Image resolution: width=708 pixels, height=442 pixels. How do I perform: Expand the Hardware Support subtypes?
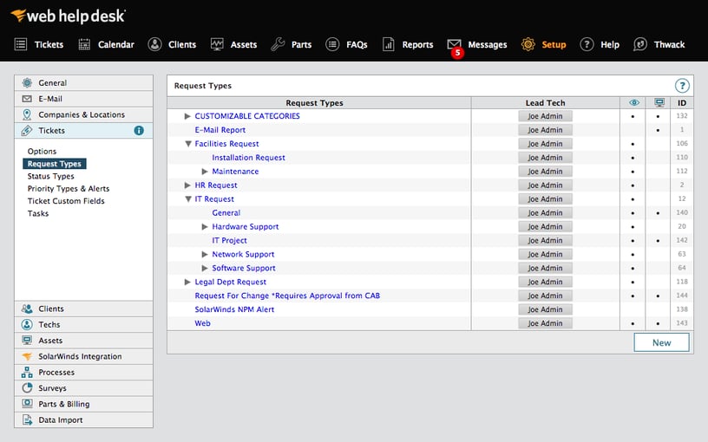[205, 227]
